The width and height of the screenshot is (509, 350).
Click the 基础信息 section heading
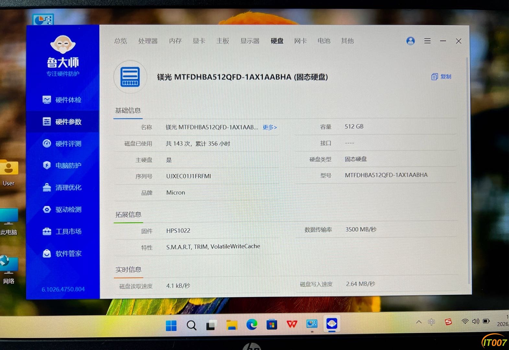(x=128, y=111)
